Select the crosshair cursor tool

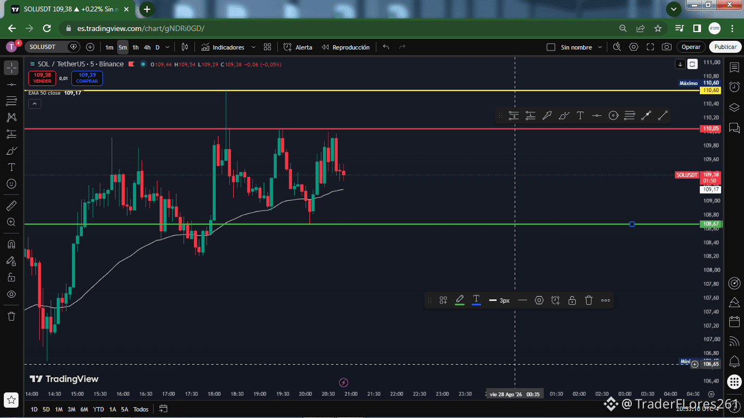click(11, 68)
